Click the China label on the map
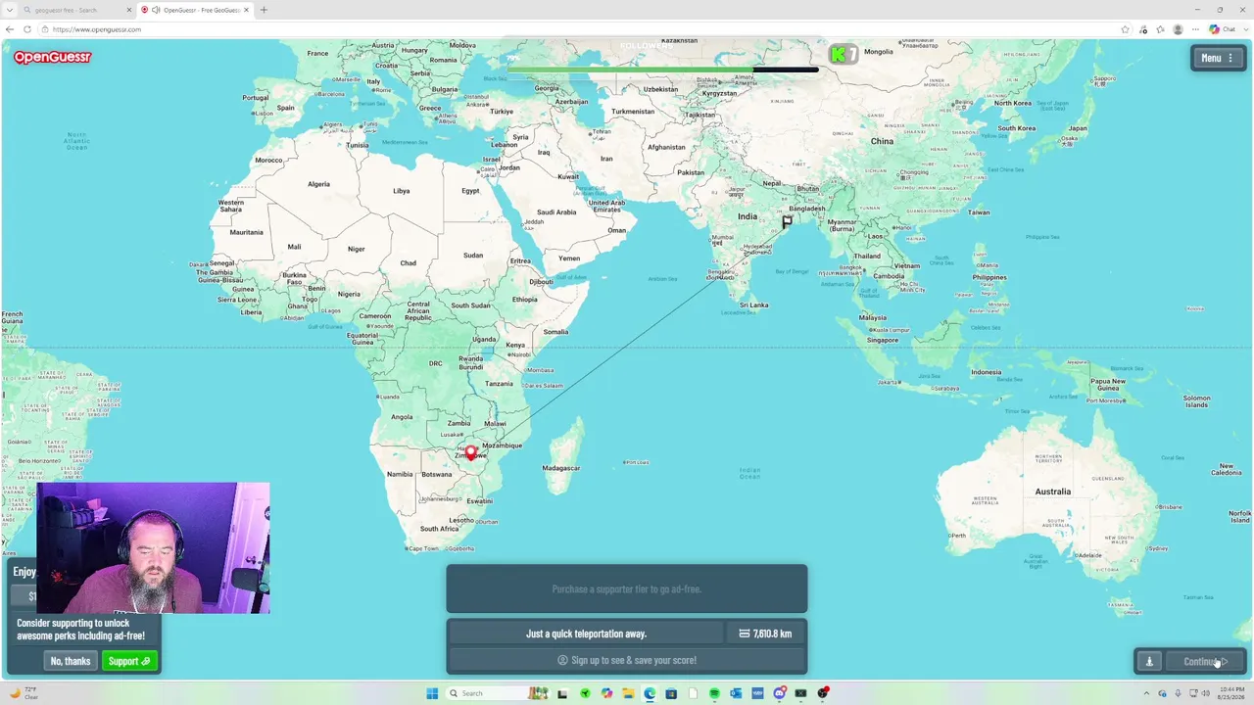1254x705 pixels. coord(882,141)
